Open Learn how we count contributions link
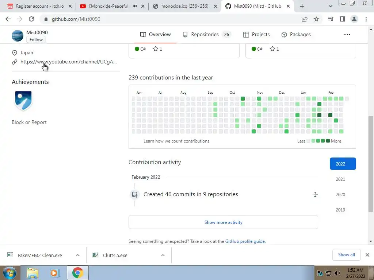 (x=176, y=141)
